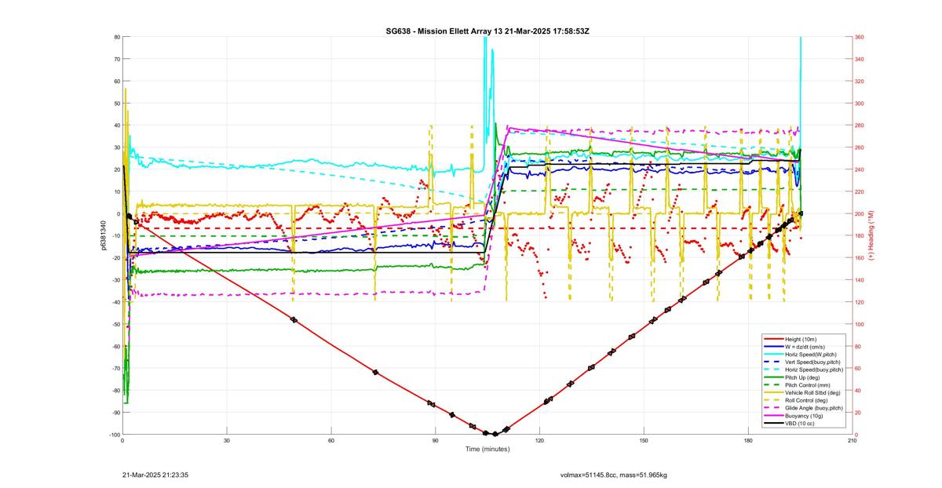The height and width of the screenshot is (488, 942).
Task: Click the '21-Mar-2025 21:23:35' timestamp text
Action: [155, 475]
